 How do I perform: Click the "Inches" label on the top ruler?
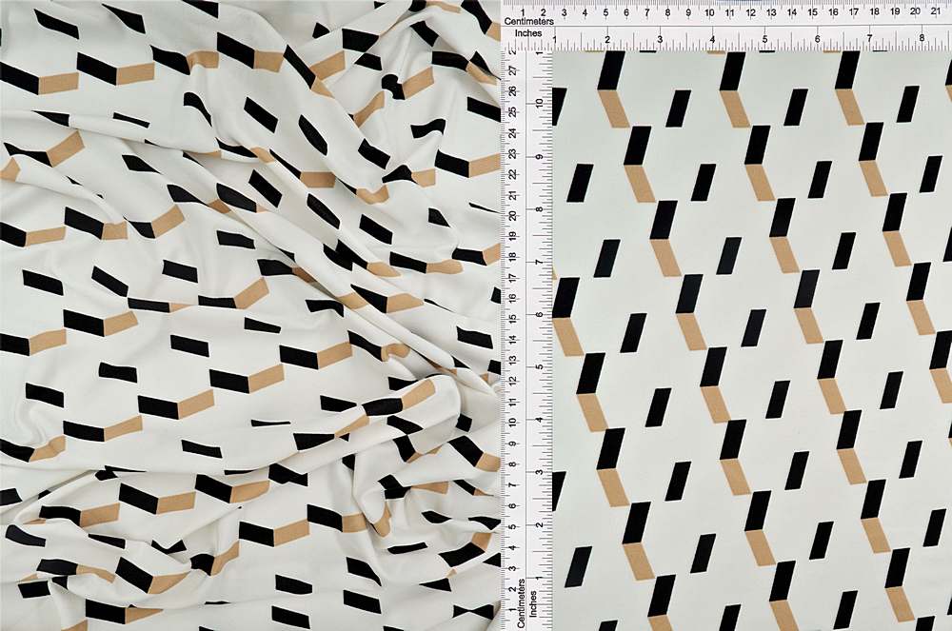528,33
